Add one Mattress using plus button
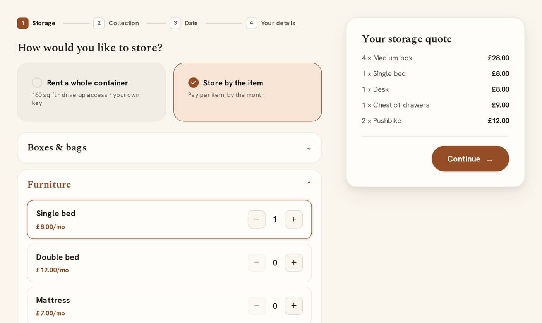Image resolution: width=542 pixels, height=323 pixels. coord(294,306)
